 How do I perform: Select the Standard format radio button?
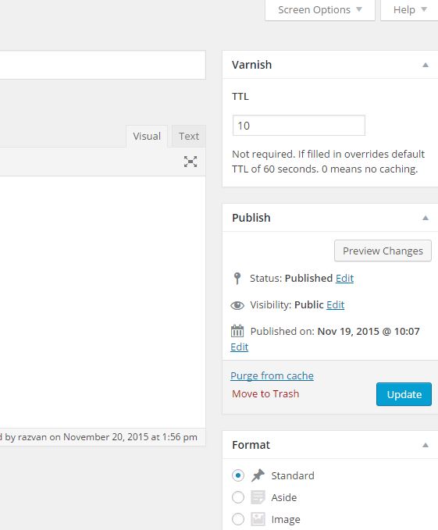[x=238, y=475]
